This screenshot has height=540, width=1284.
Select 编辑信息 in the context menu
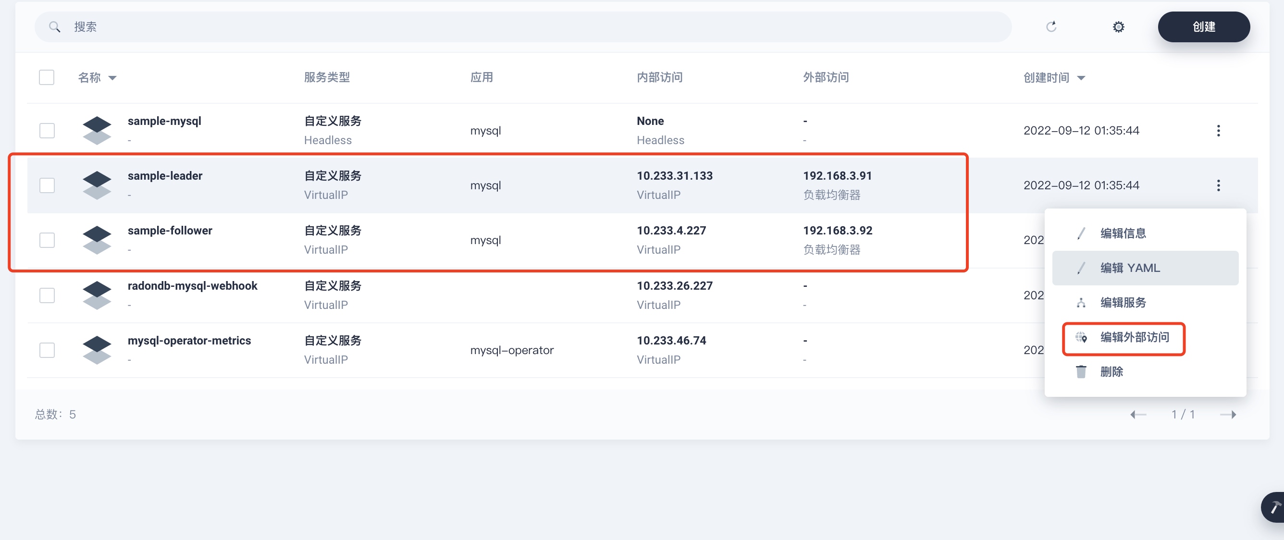(1145, 233)
